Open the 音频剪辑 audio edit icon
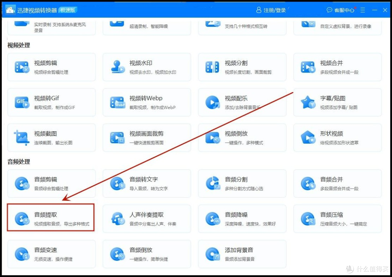The image size is (392, 277). click(22, 183)
